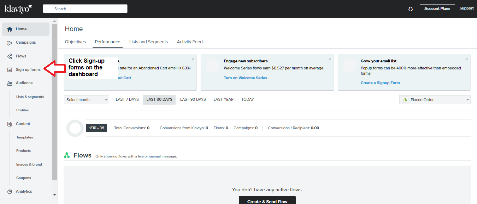Open Profiles submenu item
Image resolution: width=477 pixels, height=204 pixels.
[x=22, y=110]
